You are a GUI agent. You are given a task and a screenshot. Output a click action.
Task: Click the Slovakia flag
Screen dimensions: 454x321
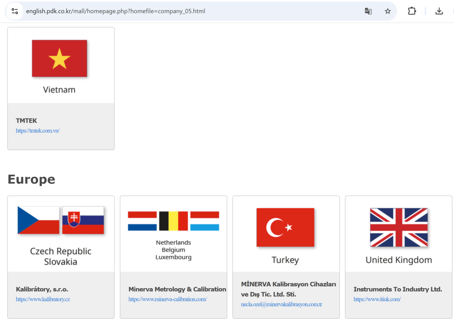tap(83, 220)
